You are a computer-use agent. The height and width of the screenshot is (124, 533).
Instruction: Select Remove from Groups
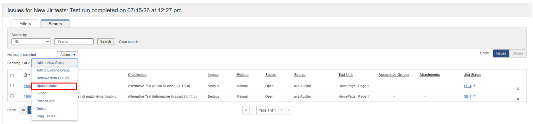[55, 78]
